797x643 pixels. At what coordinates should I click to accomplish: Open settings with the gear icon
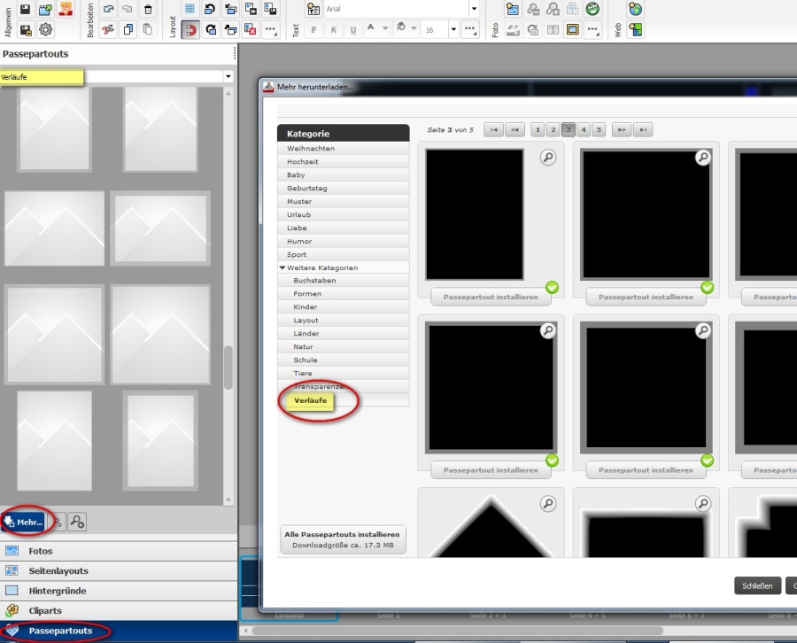point(45,29)
